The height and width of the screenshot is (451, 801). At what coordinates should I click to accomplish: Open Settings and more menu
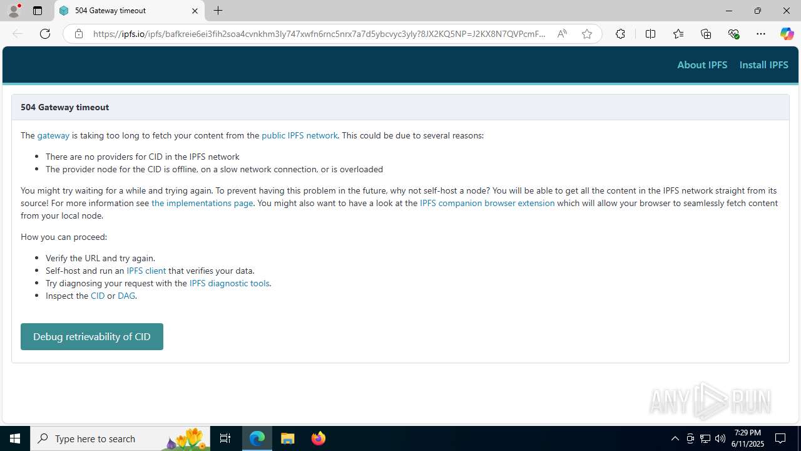[761, 34]
